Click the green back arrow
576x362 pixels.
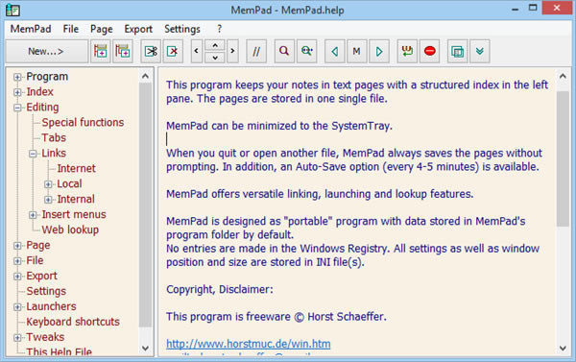[335, 51]
